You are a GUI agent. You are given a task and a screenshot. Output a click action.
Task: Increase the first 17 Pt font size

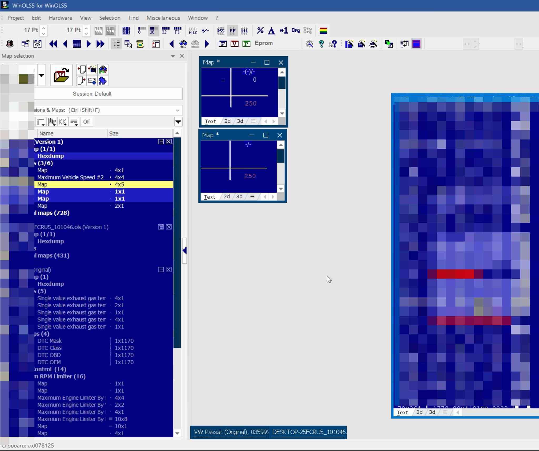[x=44, y=28]
